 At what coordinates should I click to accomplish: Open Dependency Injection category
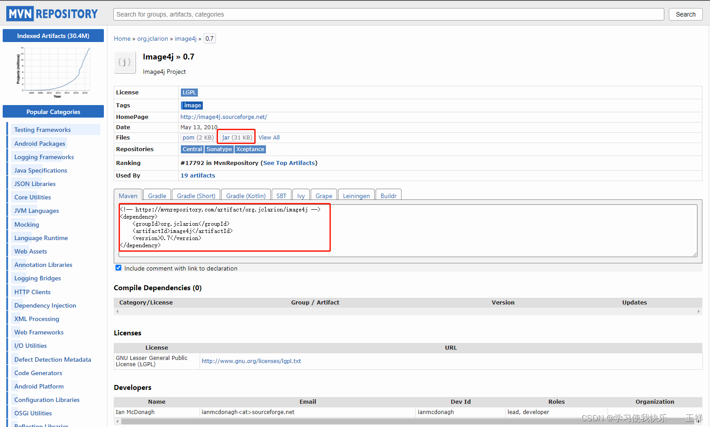(45, 305)
